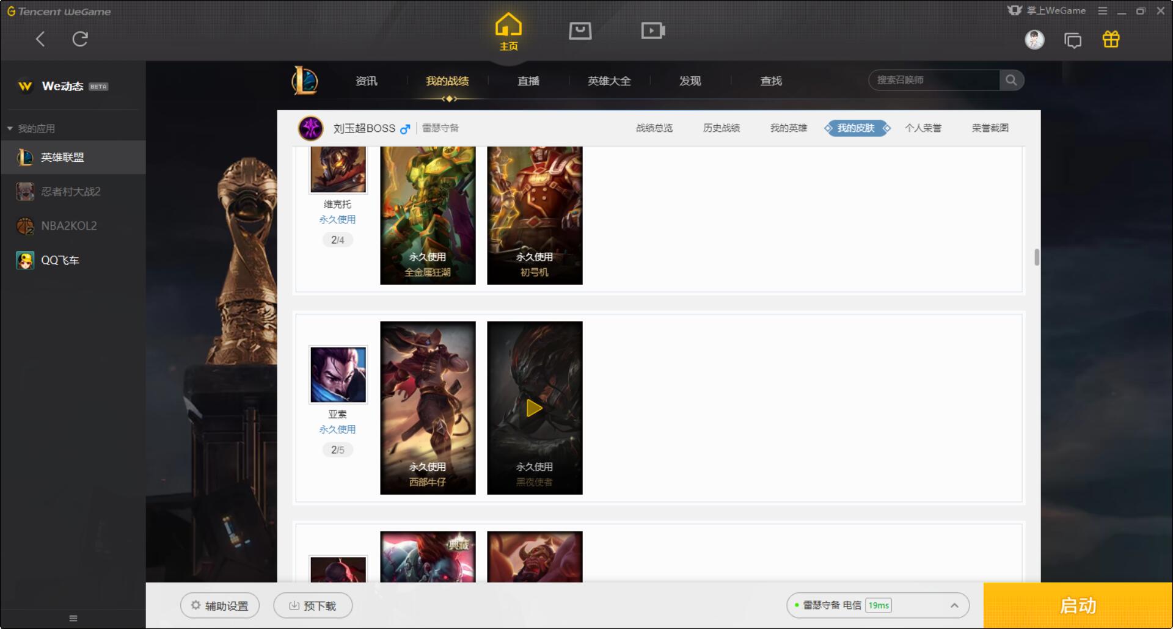The height and width of the screenshot is (629, 1173).
Task: Click the search magnifier icon
Action: click(1011, 80)
